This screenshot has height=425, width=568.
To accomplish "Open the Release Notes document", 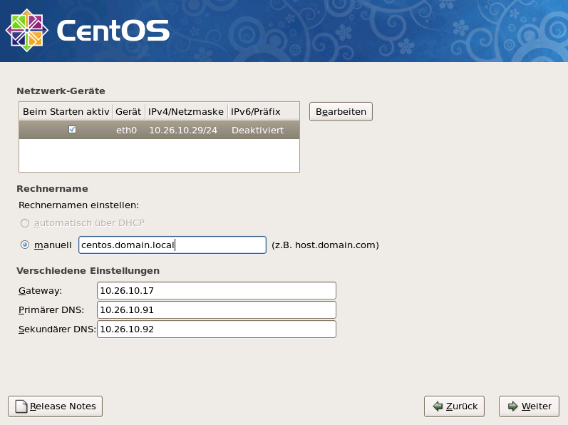I will (56, 406).
